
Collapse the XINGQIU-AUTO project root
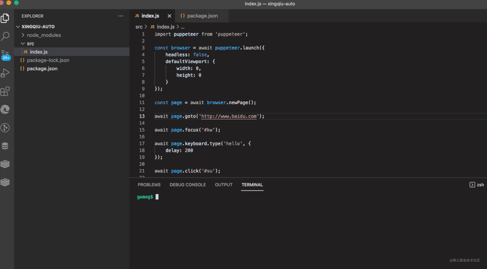[x=18, y=27]
